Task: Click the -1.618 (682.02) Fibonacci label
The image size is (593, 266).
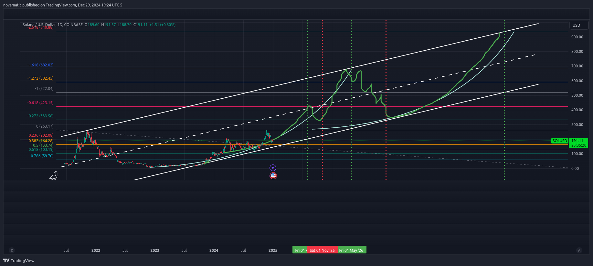Action: 40,65
